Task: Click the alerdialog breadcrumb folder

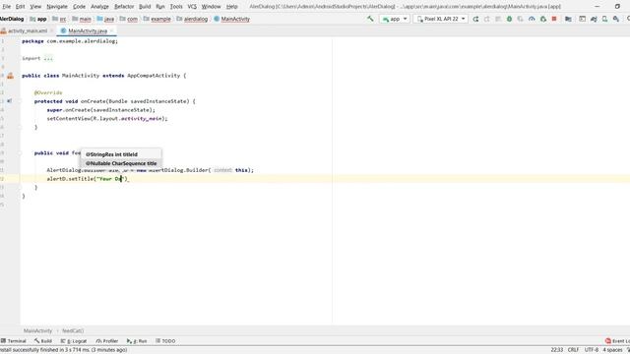Action: tap(193, 19)
